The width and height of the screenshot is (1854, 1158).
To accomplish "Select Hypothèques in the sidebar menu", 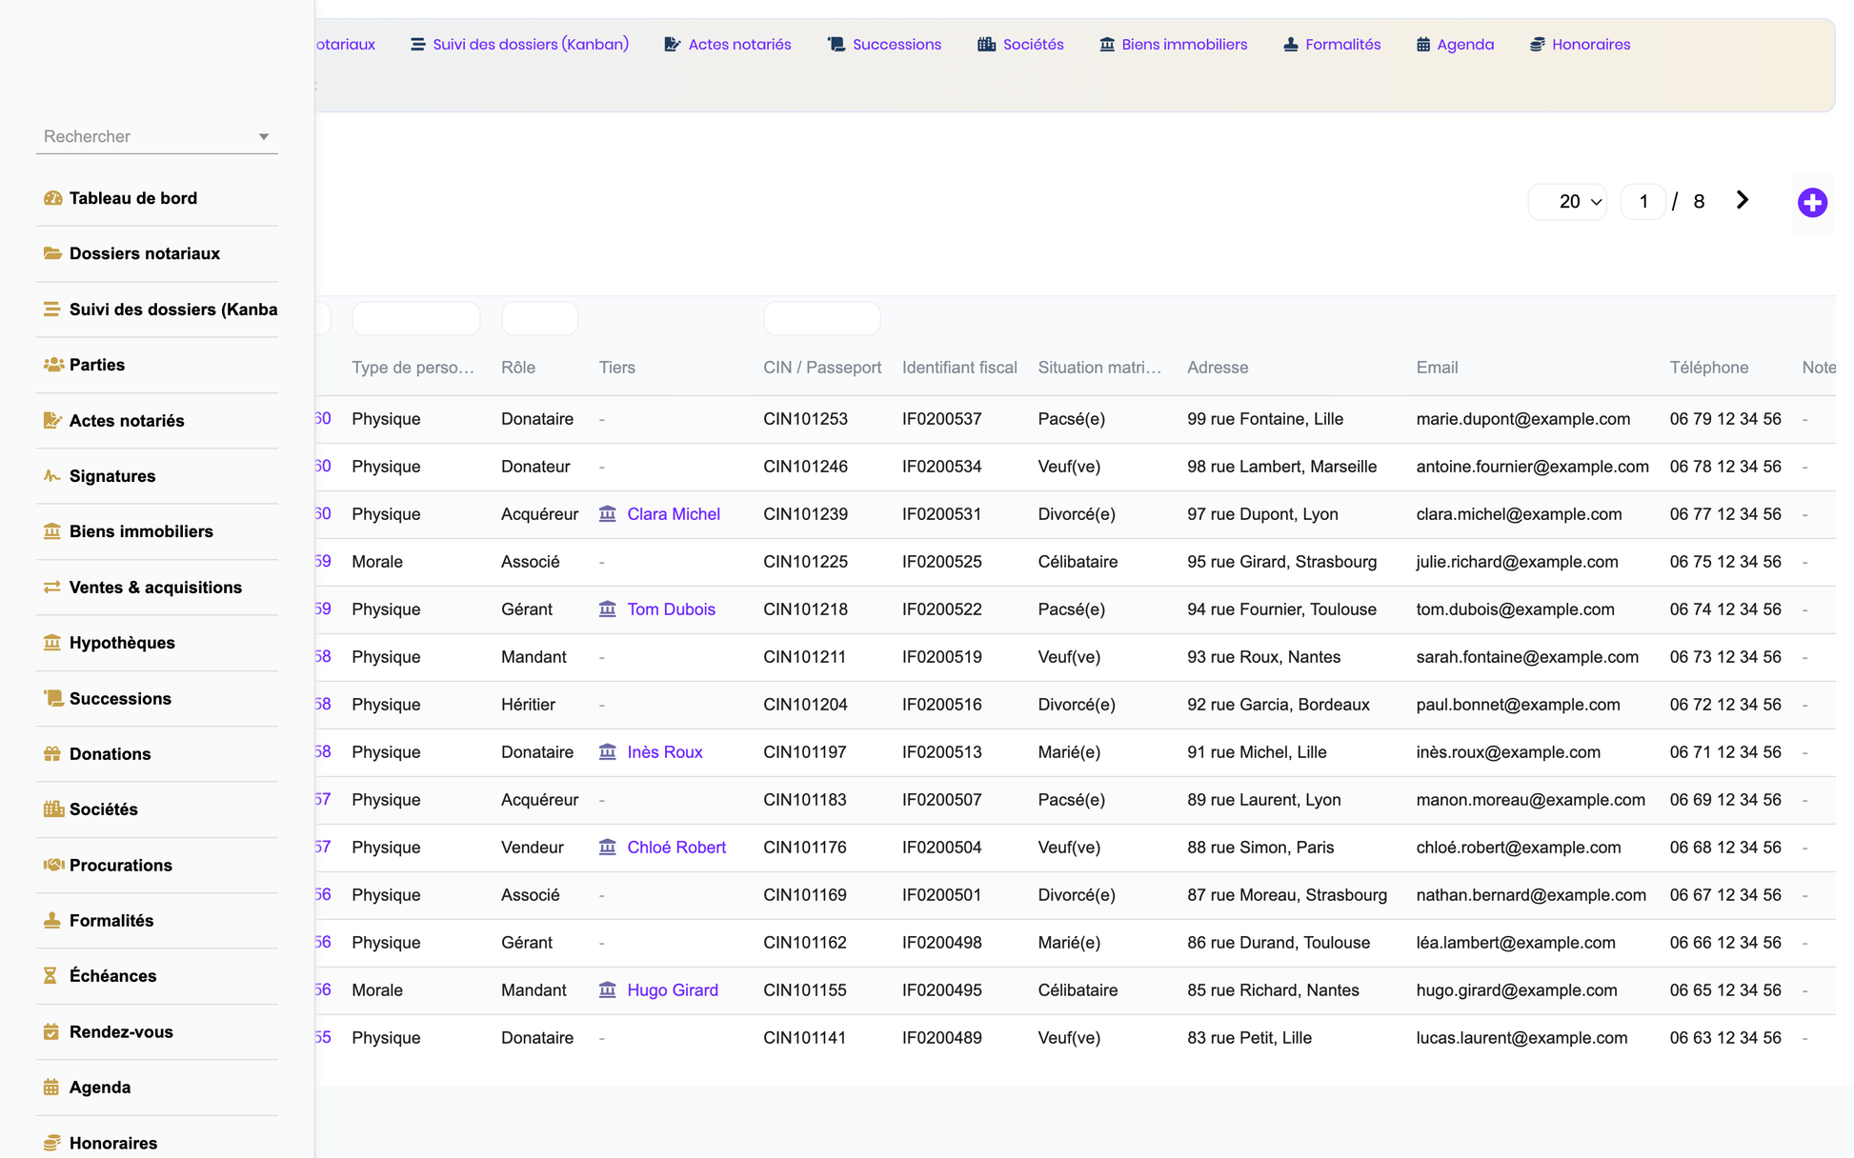I will (x=157, y=643).
